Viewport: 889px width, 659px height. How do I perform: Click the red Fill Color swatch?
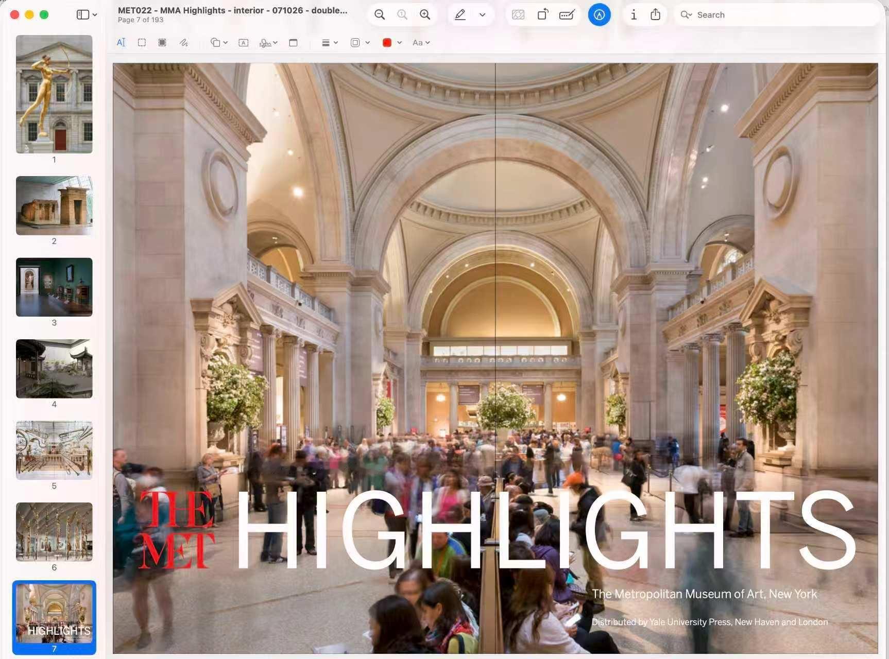(387, 43)
